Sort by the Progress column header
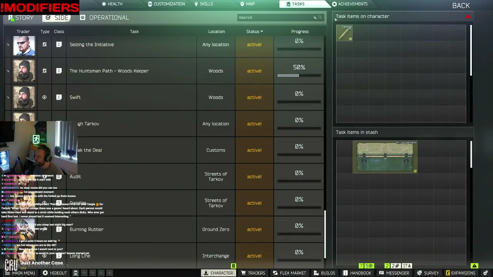This screenshot has width=493, height=277. click(300, 32)
